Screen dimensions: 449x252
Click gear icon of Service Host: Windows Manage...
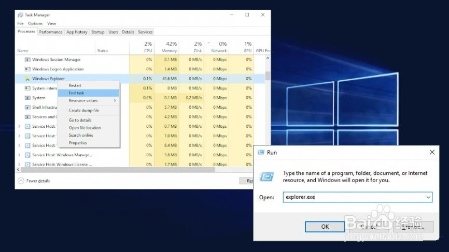27,155
